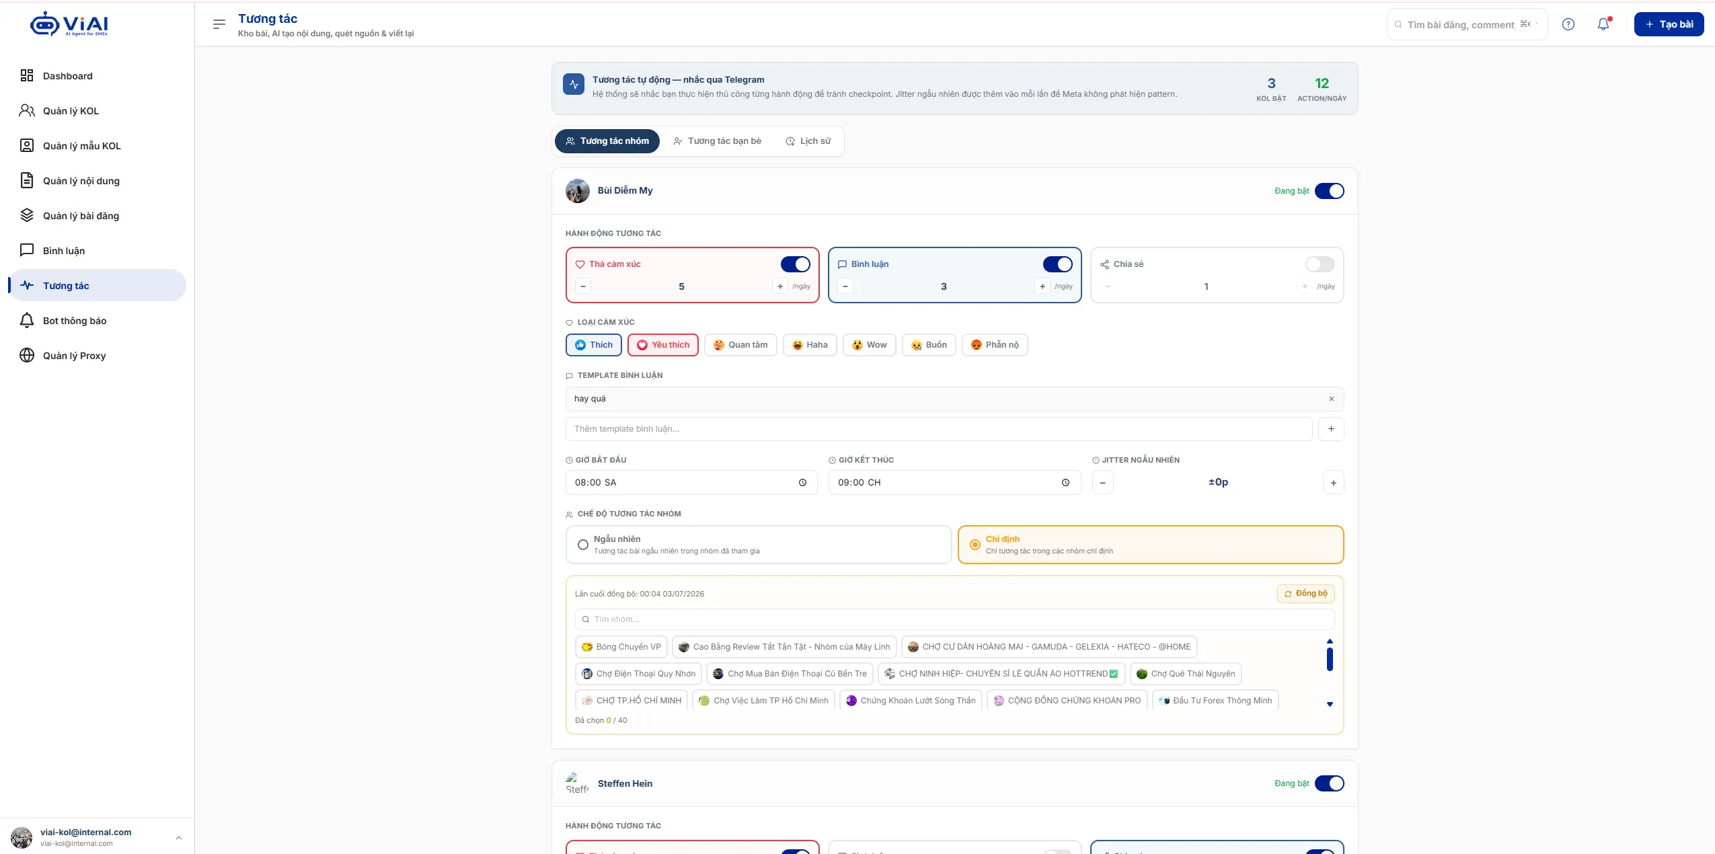This screenshot has width=1715, height=854.
Task: Open Quản lý mẫu KOL page
Action: click(x=97, y=146)
